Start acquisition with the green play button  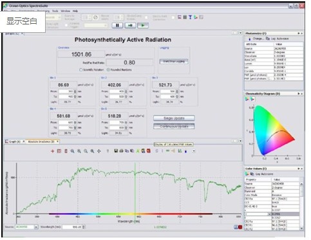(143, 25)
